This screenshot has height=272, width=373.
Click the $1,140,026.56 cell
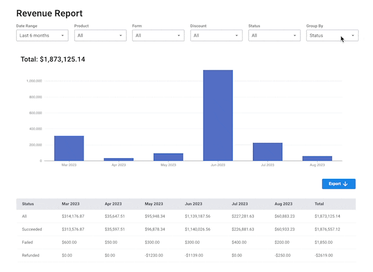click(x=198, y=229)
